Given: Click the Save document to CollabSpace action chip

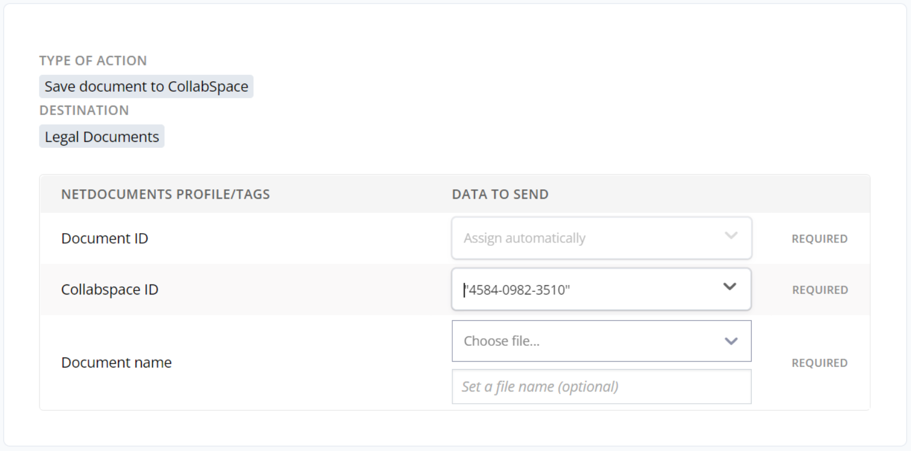Looking at the screenshot, I should click(x=145, y=86).
